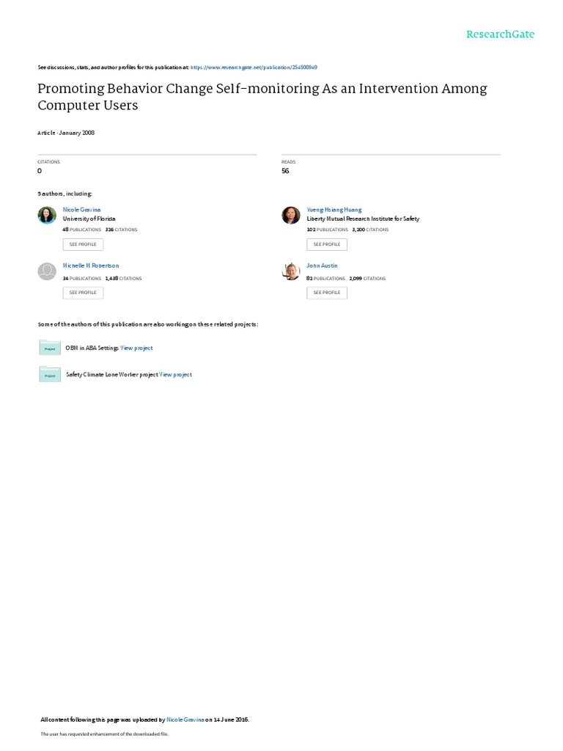Open Yueng Hsiang Huang author link
Image resolution: width=563 pixels, height=751 pixels.
click(x=334, y=210)
